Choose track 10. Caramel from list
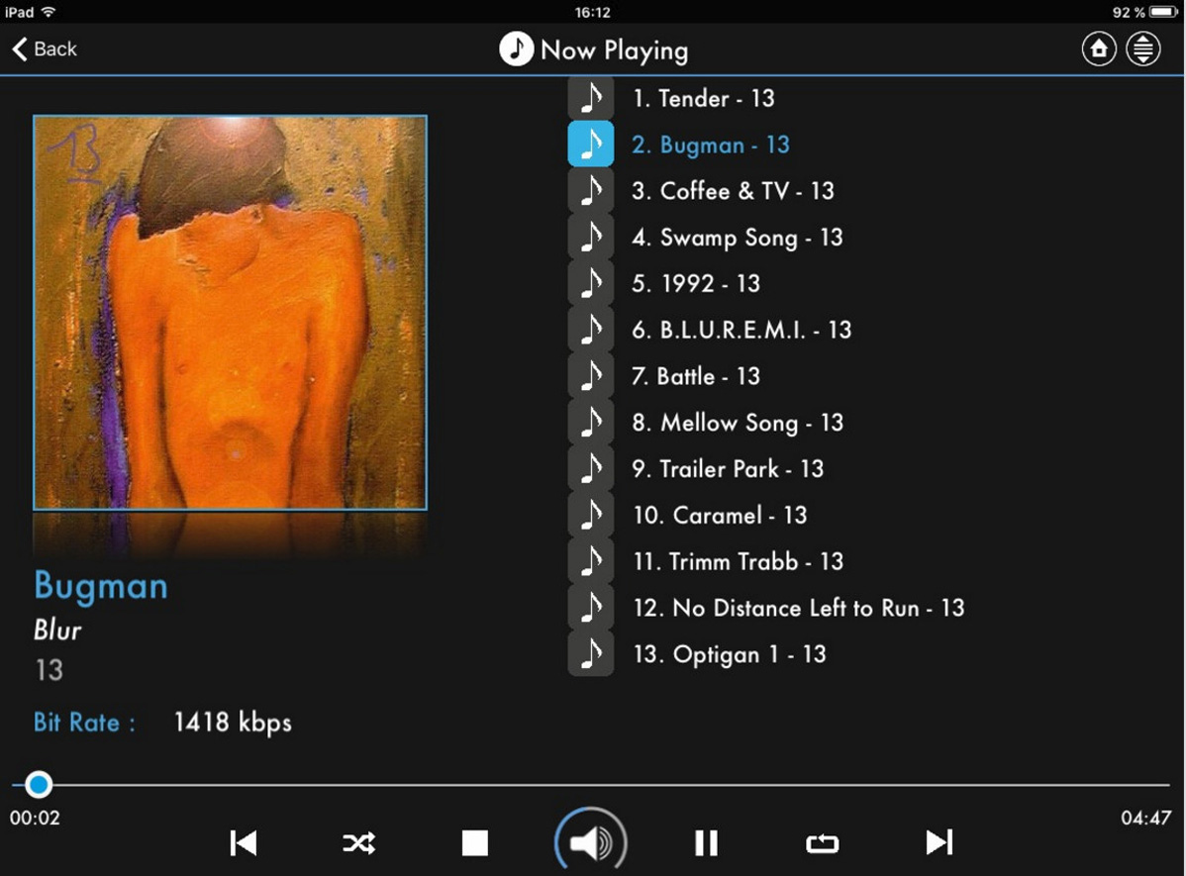The image size is (1186, 876). (720, 515)
